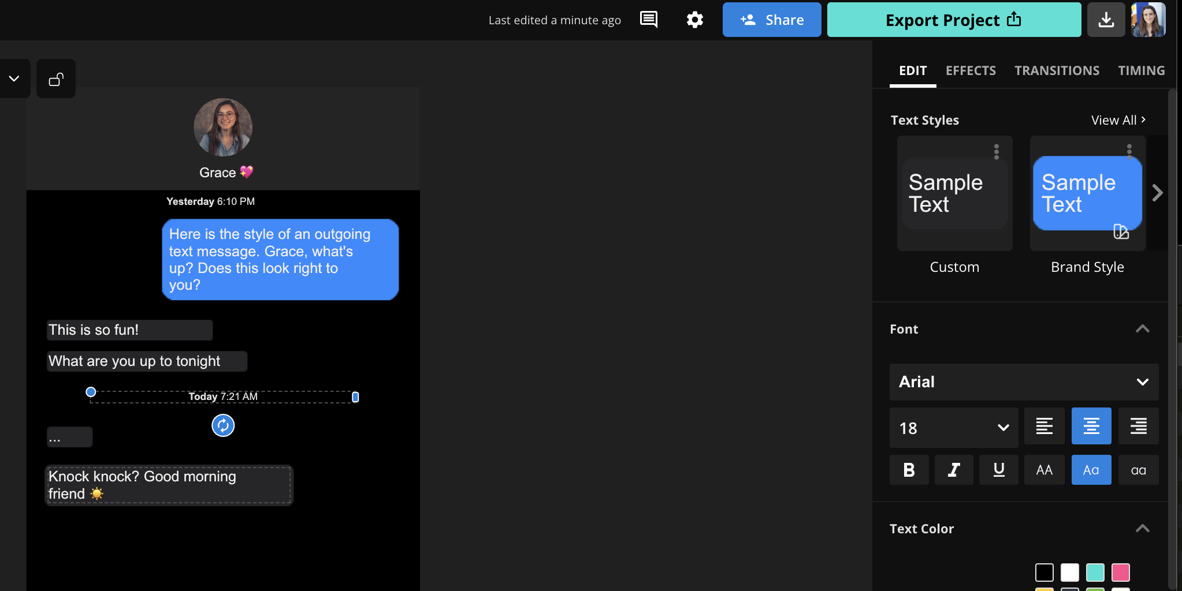Toggle bold formatting
The width and height of the screenshot is (1182, 591).
pyautogui.click(x=909, y=470)
